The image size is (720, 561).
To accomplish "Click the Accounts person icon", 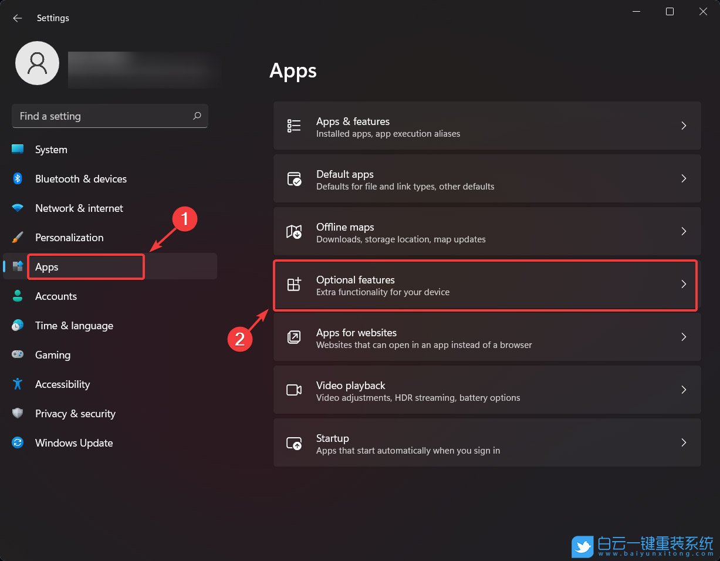I will point(18,296).
